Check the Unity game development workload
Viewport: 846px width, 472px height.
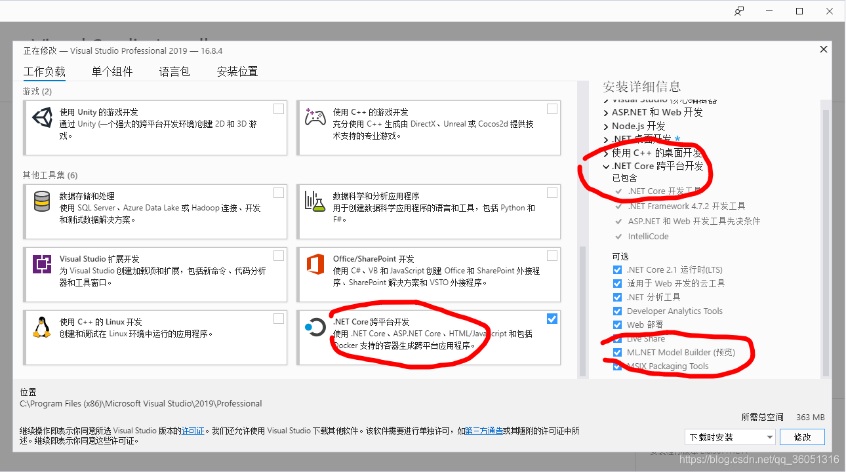click(x=279, y=109)
